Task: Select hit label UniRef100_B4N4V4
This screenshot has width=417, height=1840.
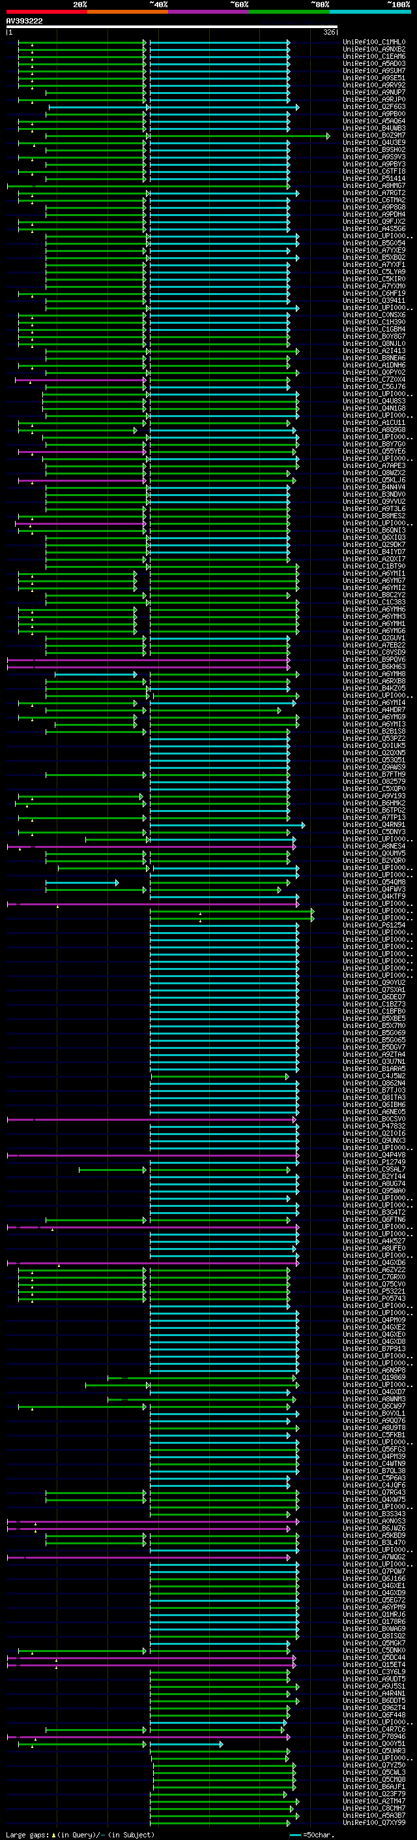Action: 374,488
